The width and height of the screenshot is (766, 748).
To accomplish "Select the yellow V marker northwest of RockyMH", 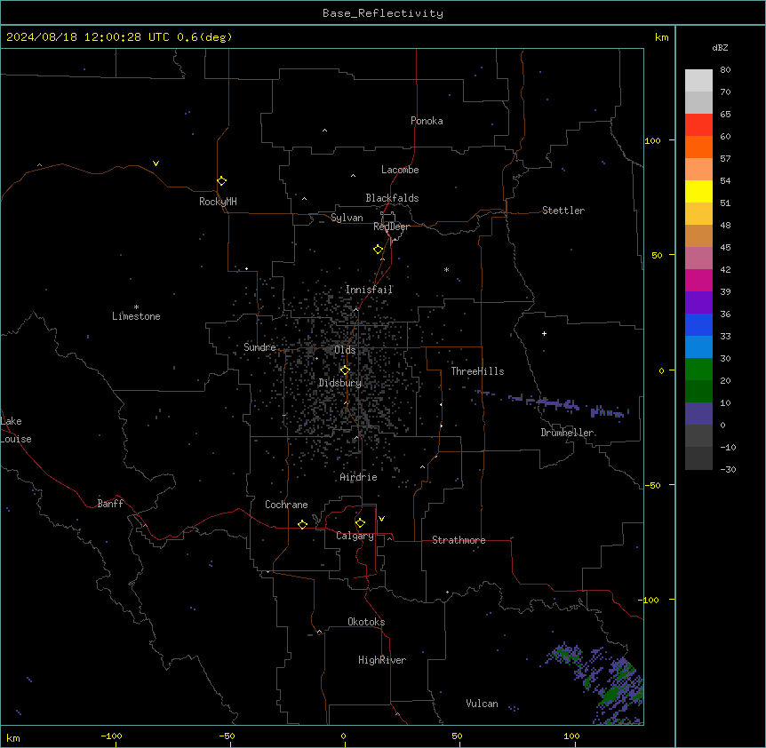I will pos(156,163).
